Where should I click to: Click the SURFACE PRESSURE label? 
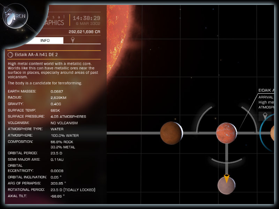tap(26, 116)
